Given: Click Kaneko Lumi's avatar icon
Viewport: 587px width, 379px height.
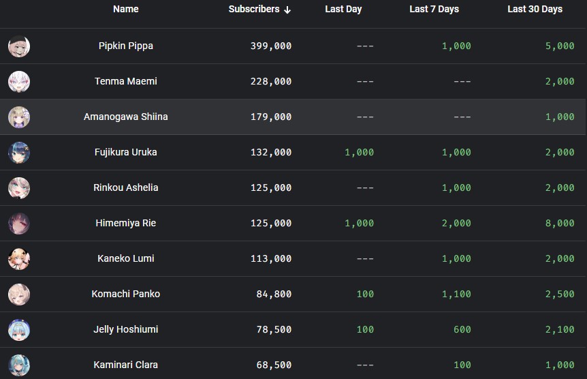Looking at the screenshot, I should [x=19, y=259].
